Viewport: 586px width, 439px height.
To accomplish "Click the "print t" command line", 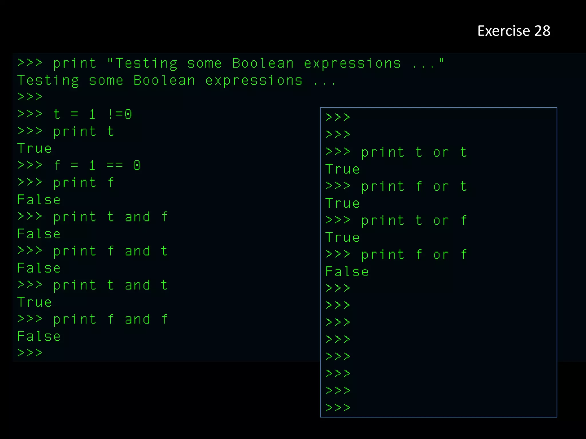I will click(66, 131).
